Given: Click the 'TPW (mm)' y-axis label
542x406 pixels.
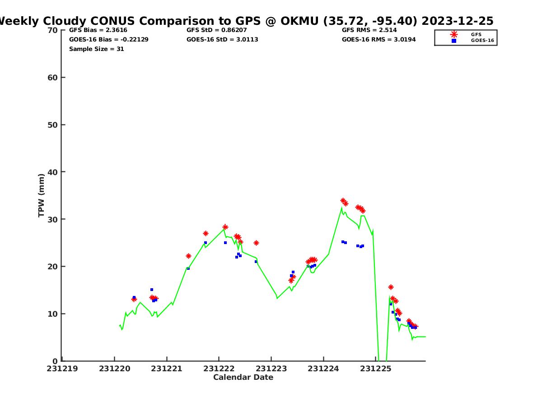Looking at the screenshot, I should [x=42, y=195].
